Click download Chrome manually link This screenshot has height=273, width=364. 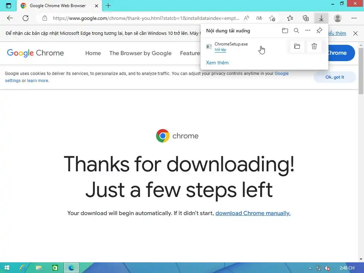tap(253, 213)
